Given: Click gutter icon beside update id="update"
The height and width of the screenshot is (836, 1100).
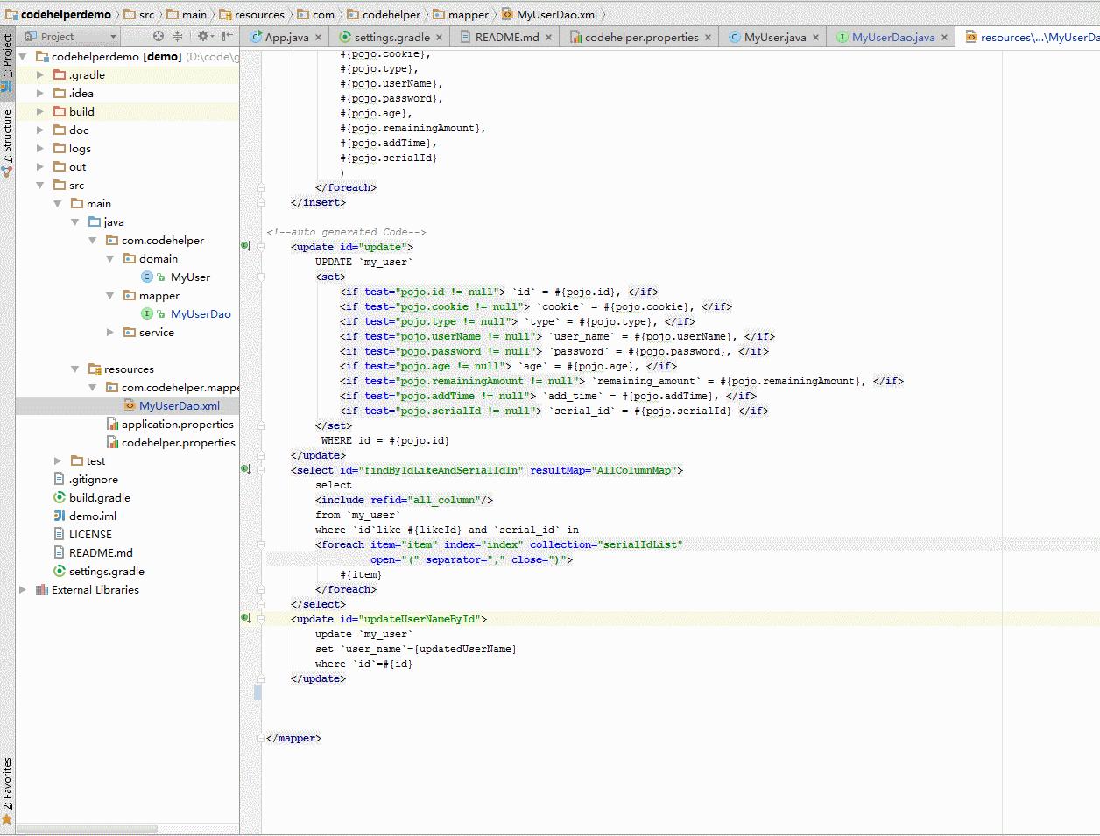Looking at the screenshot, I should [246, 246].
